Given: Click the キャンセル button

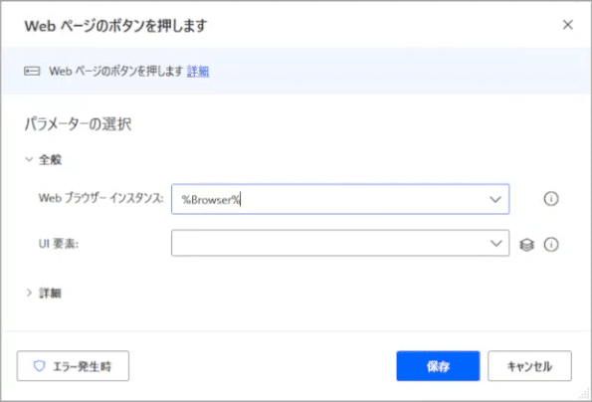Looking at the screenshot, I should pos(529,366).
